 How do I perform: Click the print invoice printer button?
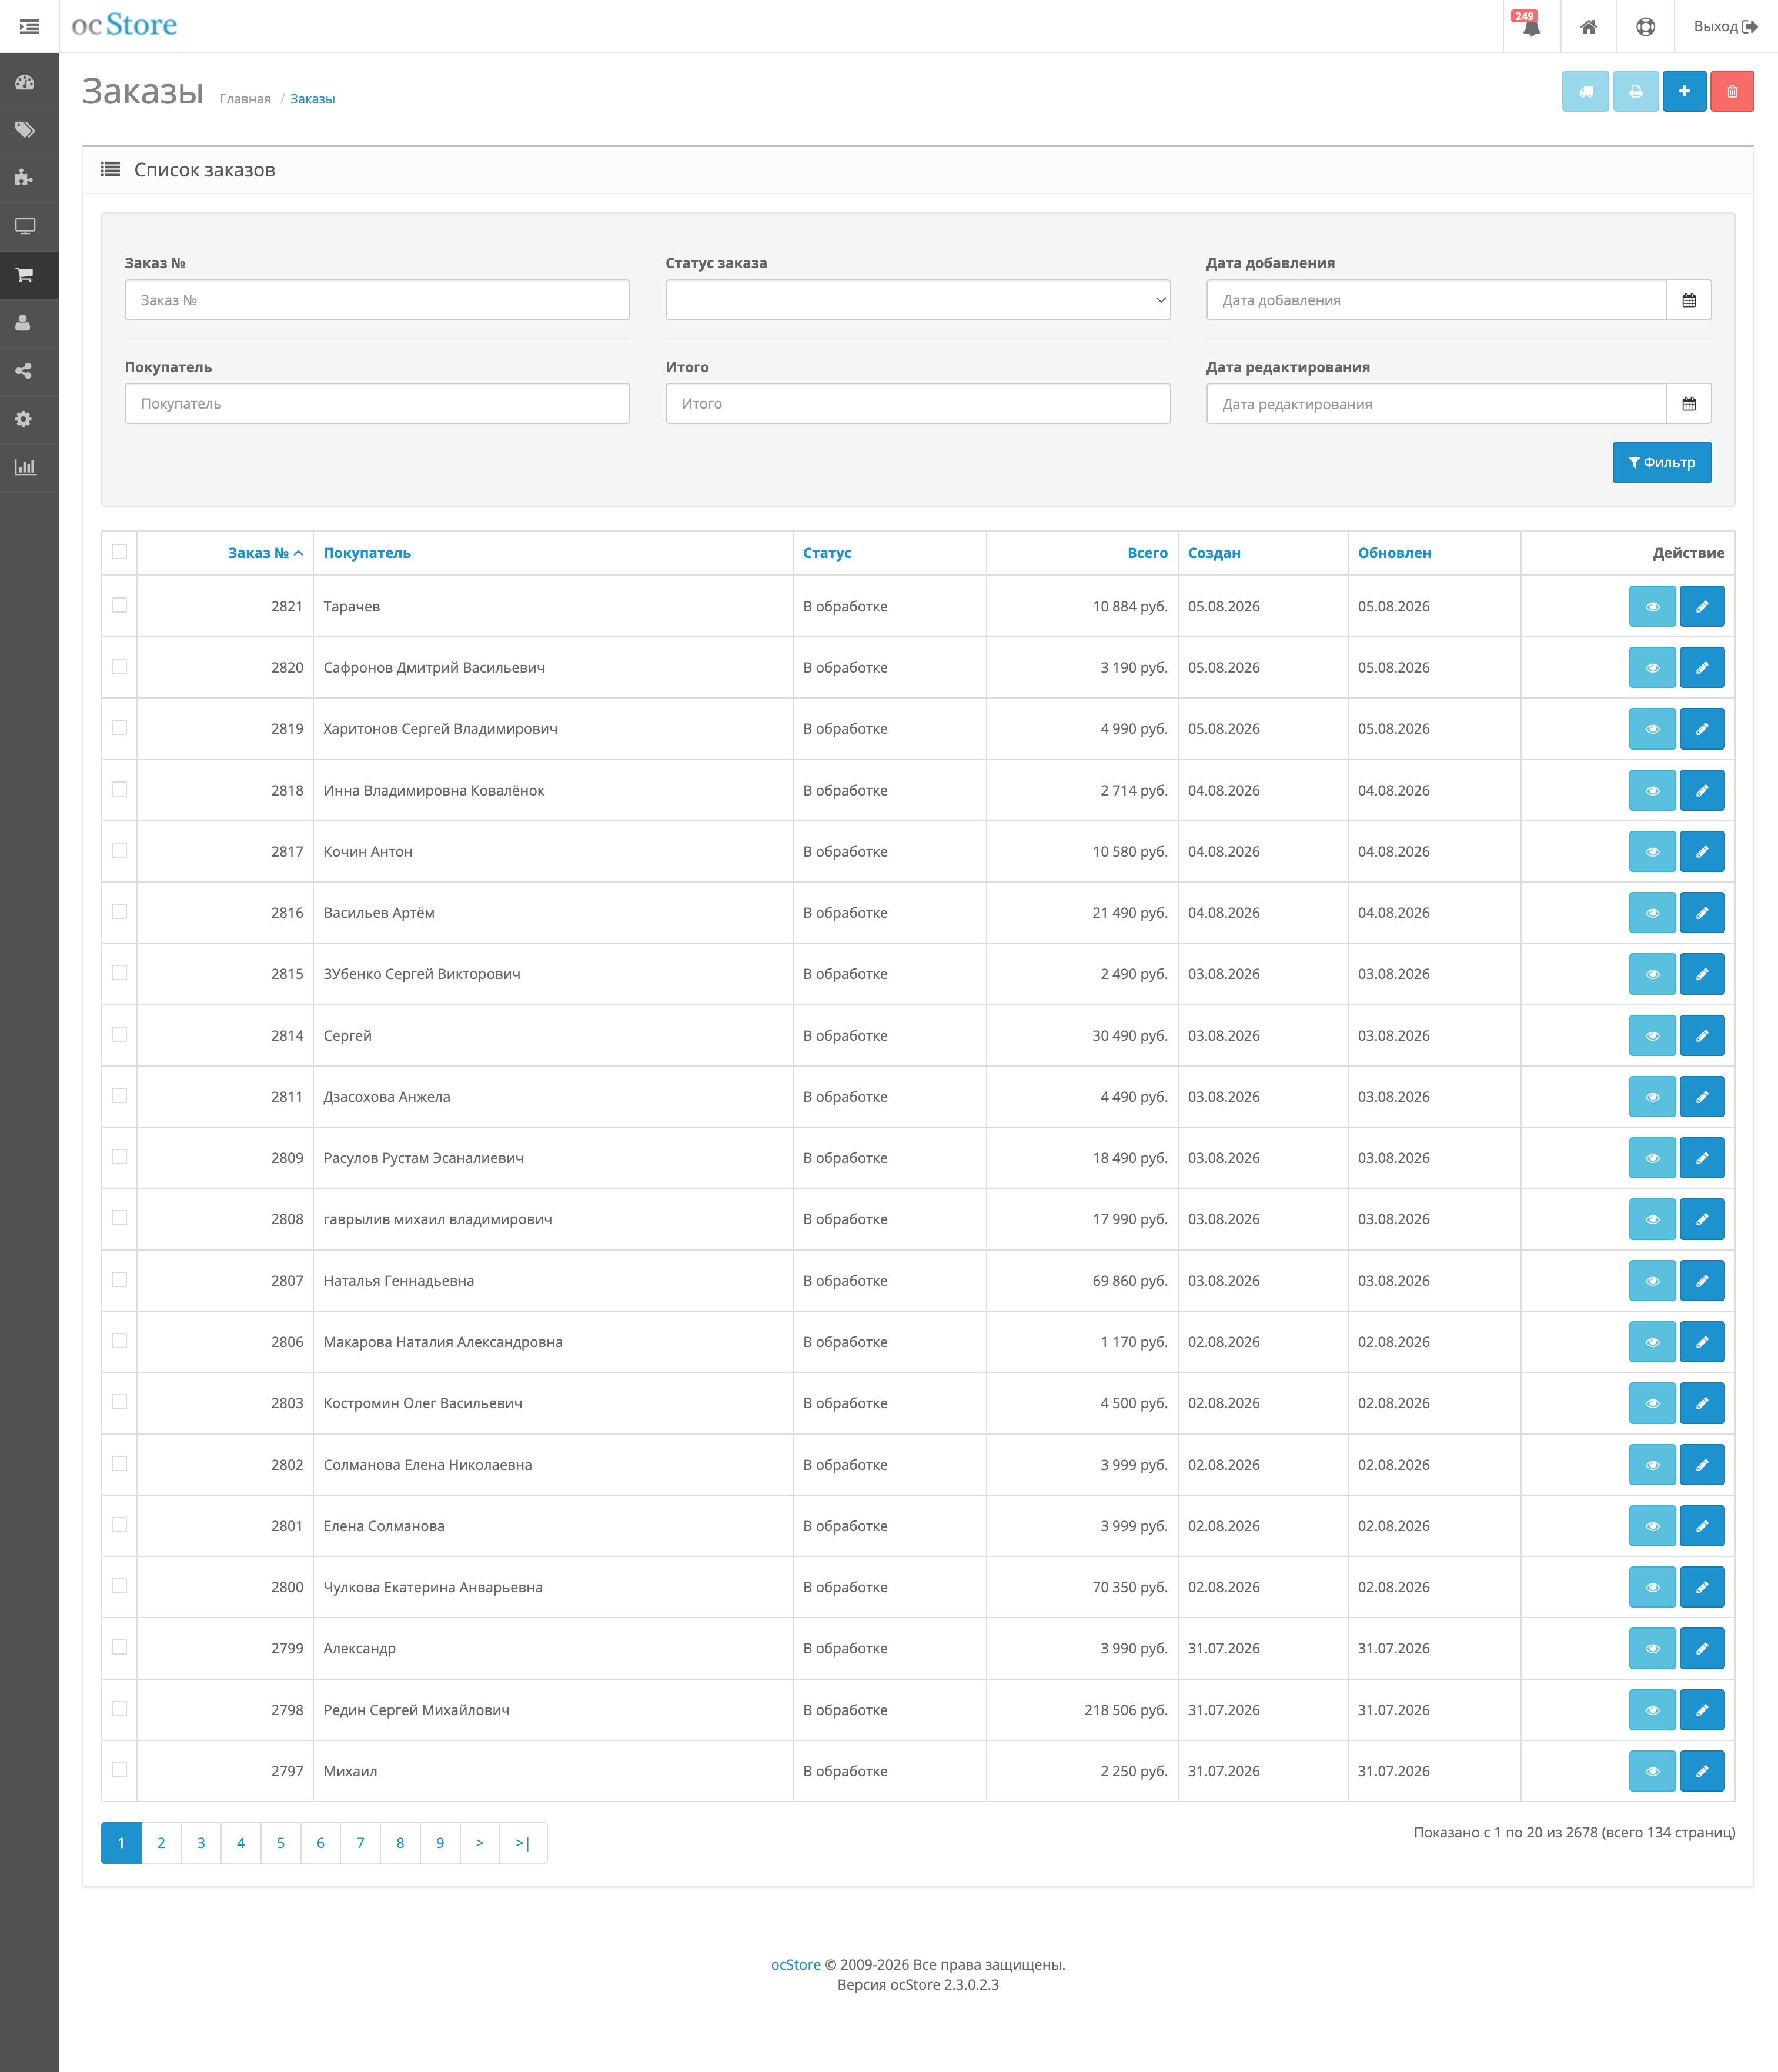[1635, 91]
